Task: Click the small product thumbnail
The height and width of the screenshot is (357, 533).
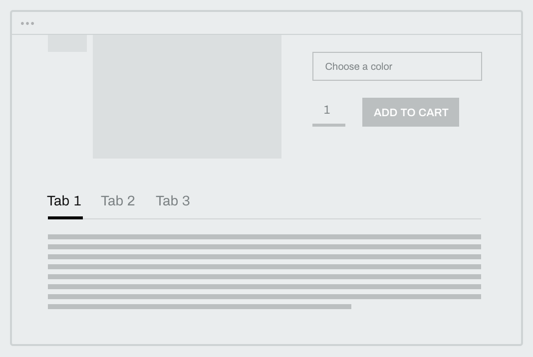Action: [67, 43]
